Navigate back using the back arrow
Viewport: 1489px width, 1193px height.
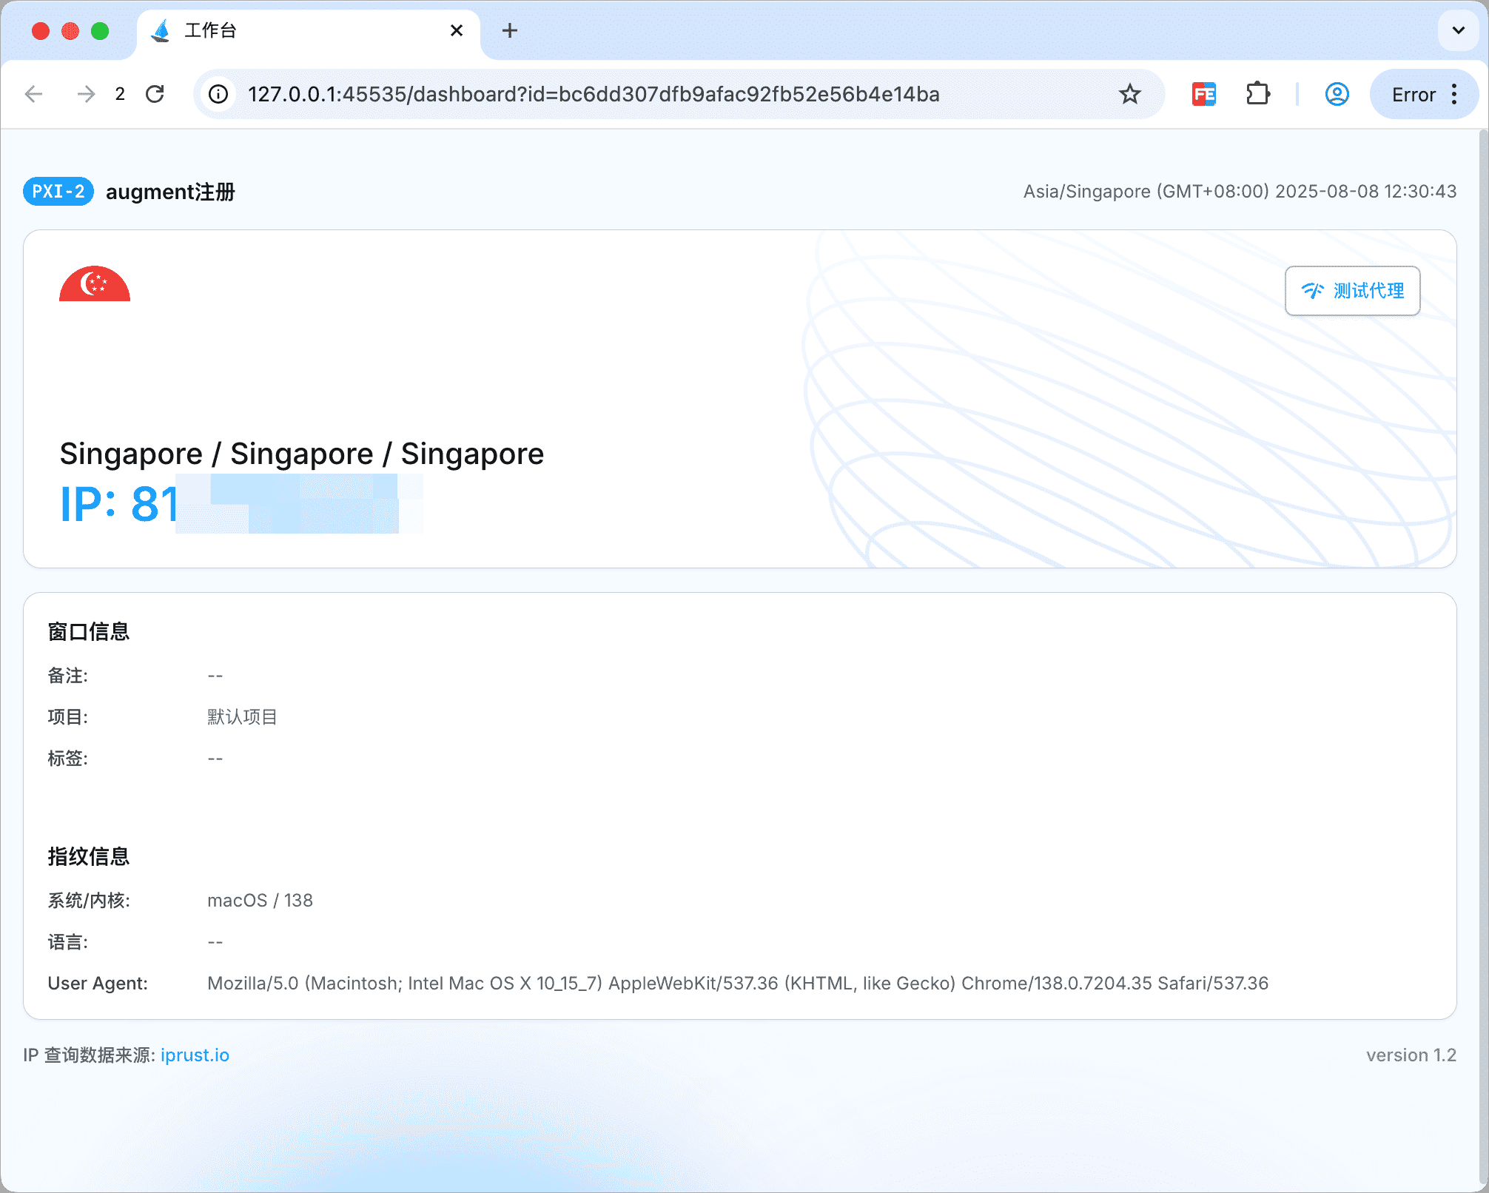[33, 94]
